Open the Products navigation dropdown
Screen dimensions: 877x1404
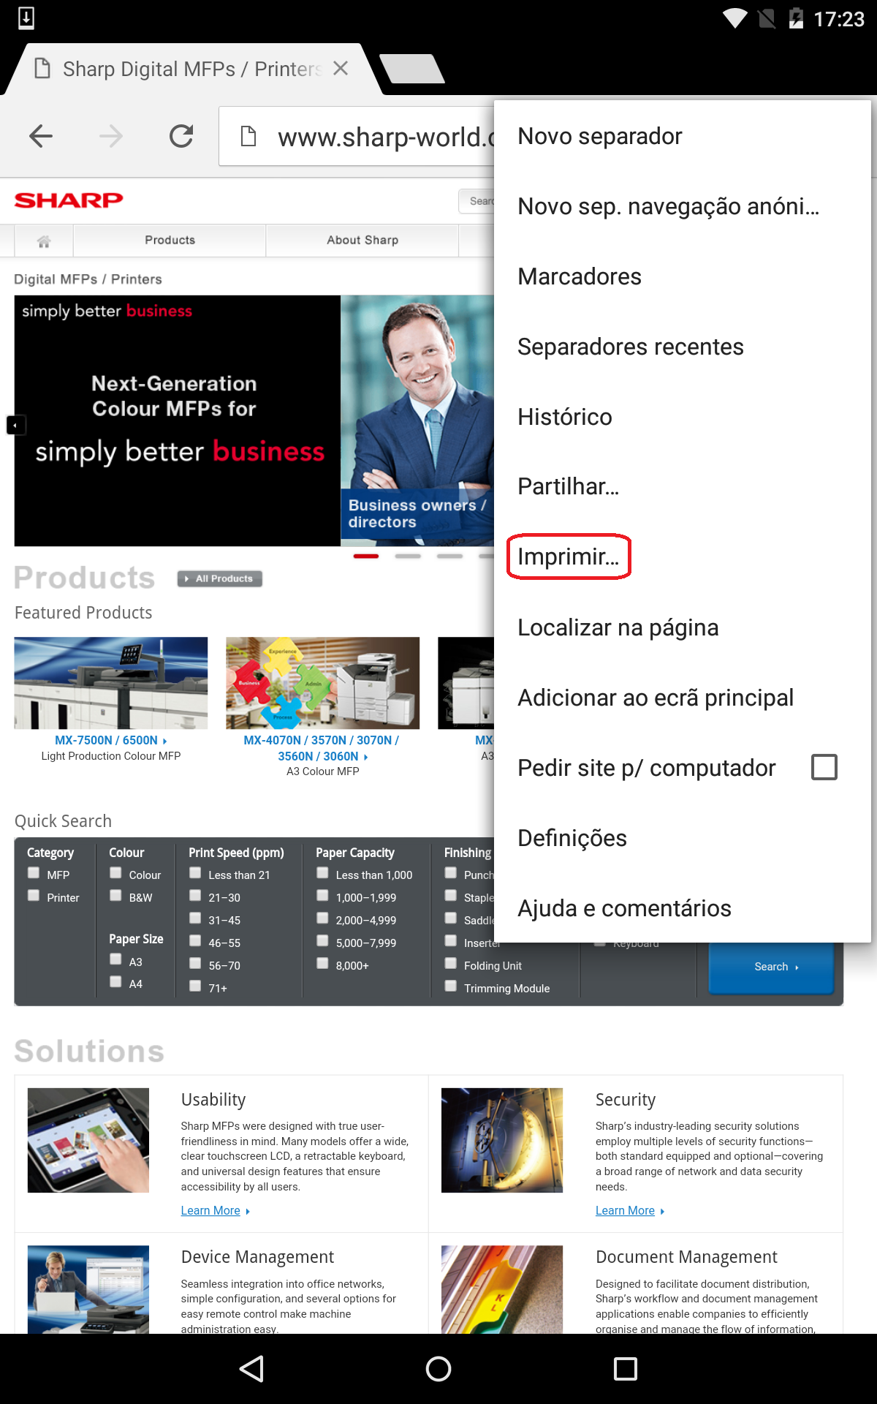[170, 241]
